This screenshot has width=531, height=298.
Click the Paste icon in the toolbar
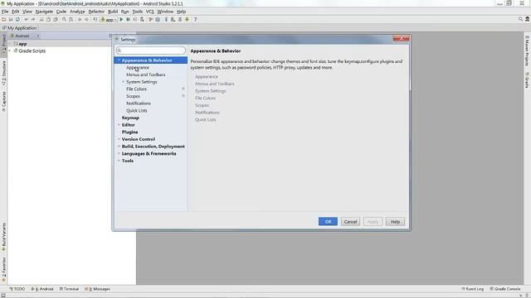pos(56,20)
